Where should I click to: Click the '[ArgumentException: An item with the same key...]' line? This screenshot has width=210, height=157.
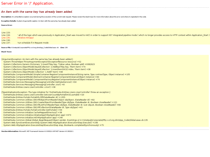coord(37,59)
